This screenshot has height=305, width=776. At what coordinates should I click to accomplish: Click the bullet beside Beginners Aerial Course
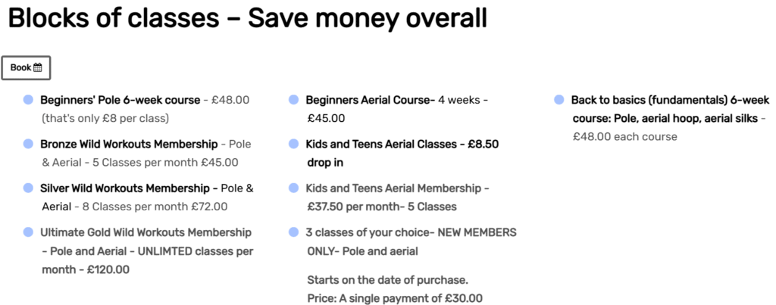[x=293, y=100]
